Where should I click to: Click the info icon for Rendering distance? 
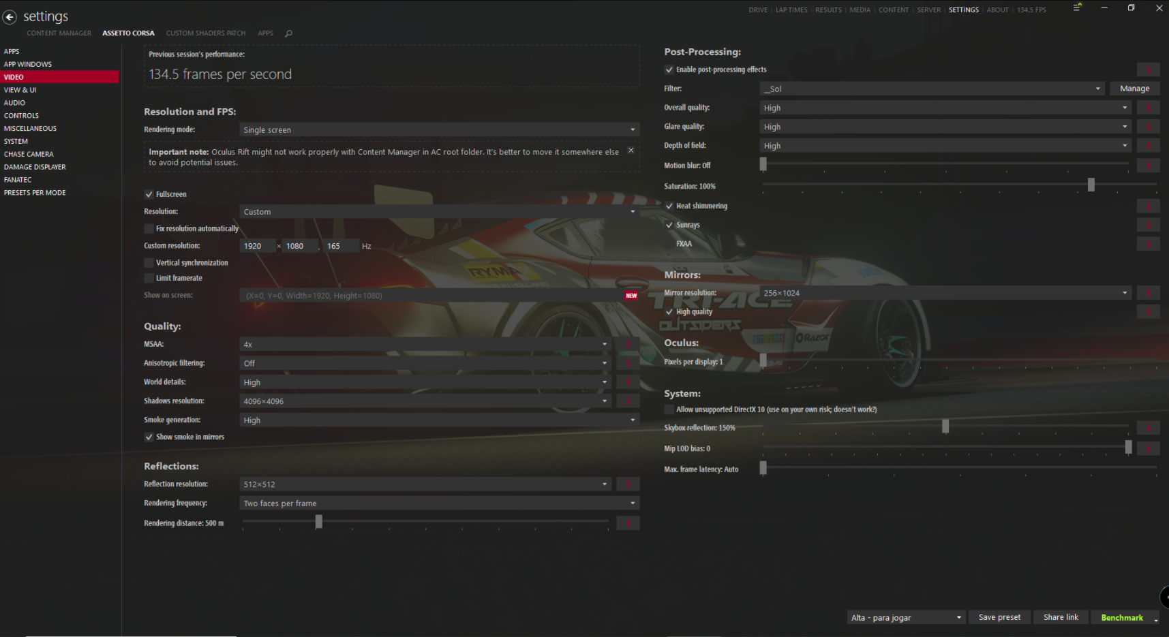pos(628,523)
